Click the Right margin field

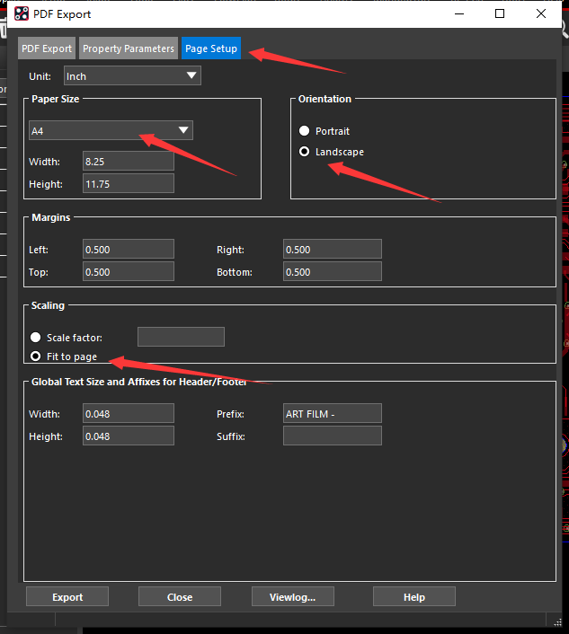(333, 249)
